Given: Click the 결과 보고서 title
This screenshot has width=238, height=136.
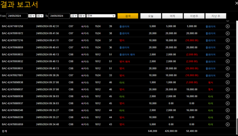Looking at the screenshot, I should point(19,5).
